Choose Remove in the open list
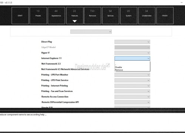Image resolution: width=185 pixels, height=133 pixels. [132, 70]
